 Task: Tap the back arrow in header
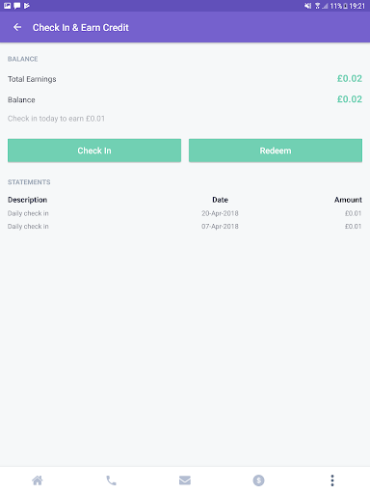tap(17, 27)
